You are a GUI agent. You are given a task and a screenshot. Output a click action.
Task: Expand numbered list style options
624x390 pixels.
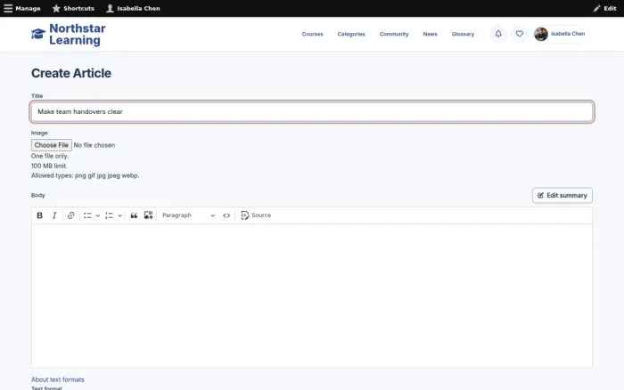pos(119,215)
